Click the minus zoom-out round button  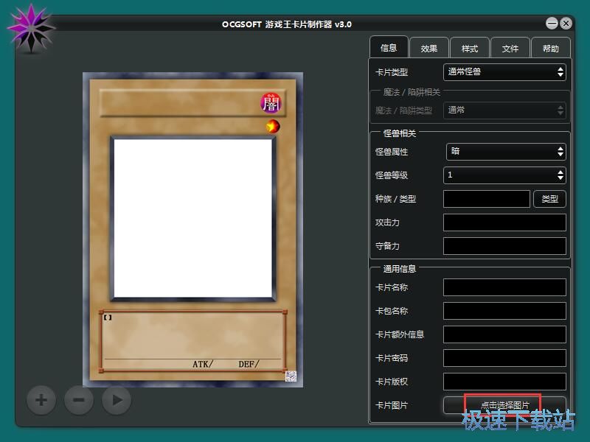79,400
